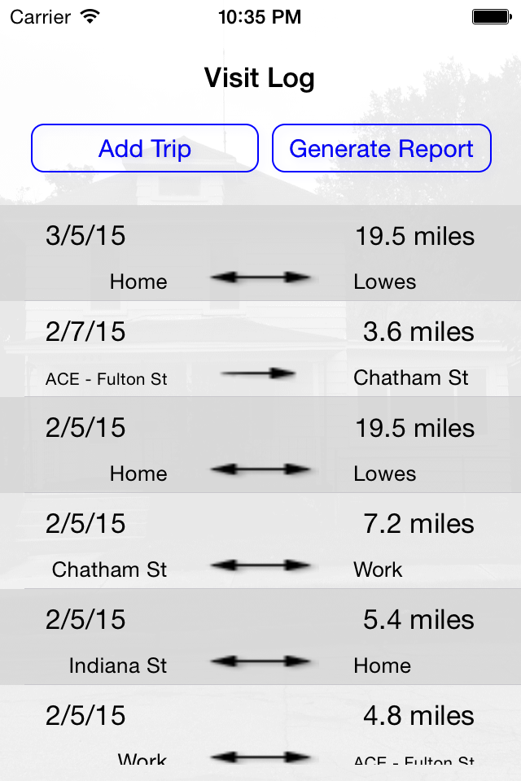Select the 5.4 miles trip entry
Viewport: 521px width, 781px height.
(x=260, y=636)
